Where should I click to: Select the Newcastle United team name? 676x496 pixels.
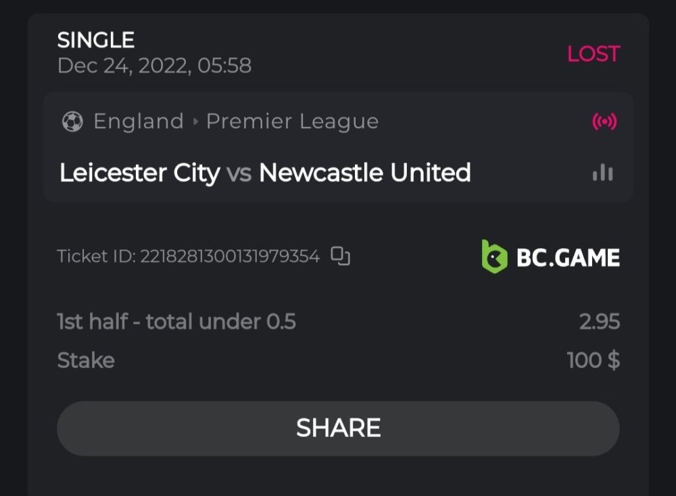(365, 173)
